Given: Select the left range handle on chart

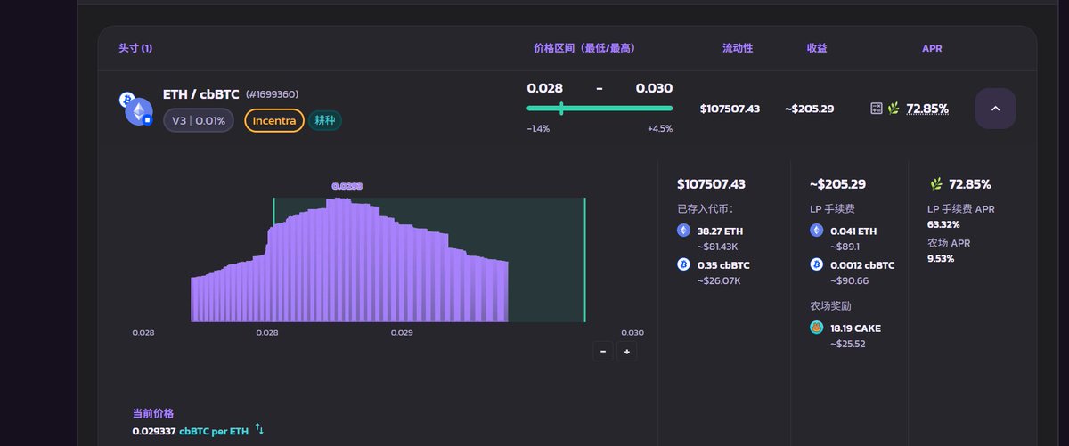Looking at the screenshot, I should point(273,260).
